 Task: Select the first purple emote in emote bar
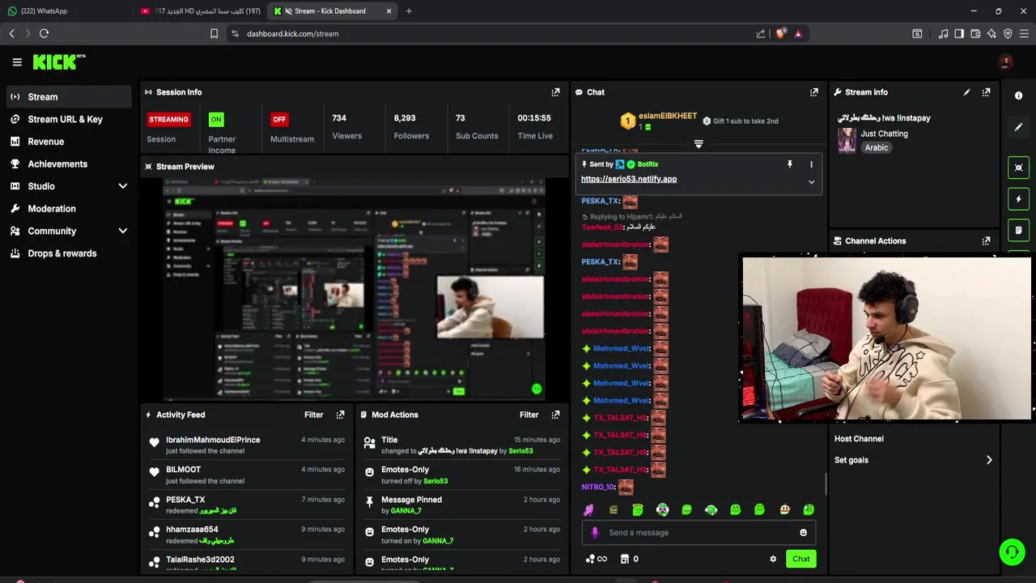pyautogui.click(x=588, y=509)
